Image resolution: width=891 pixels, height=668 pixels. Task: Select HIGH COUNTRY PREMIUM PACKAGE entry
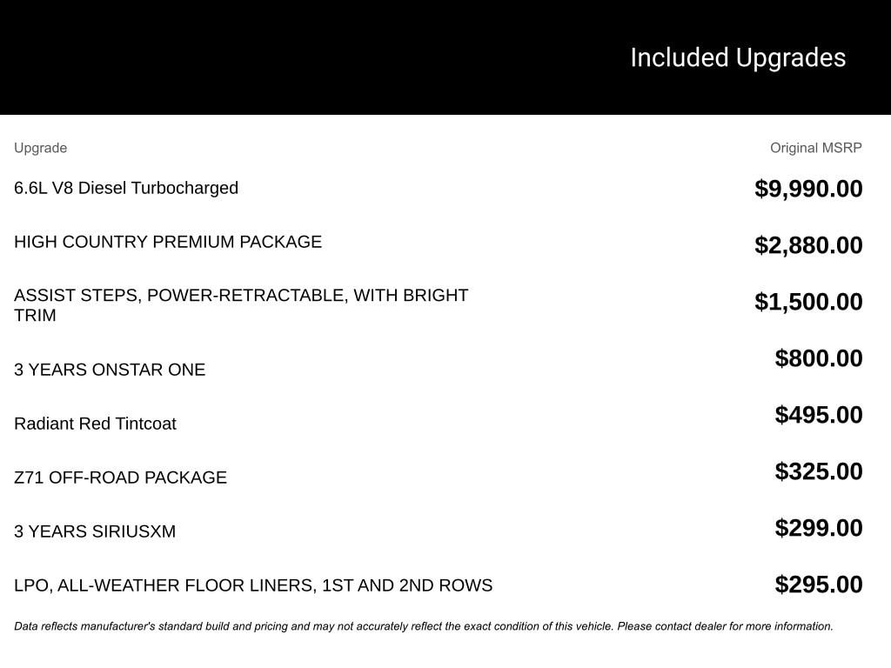(x=168, y=242)
